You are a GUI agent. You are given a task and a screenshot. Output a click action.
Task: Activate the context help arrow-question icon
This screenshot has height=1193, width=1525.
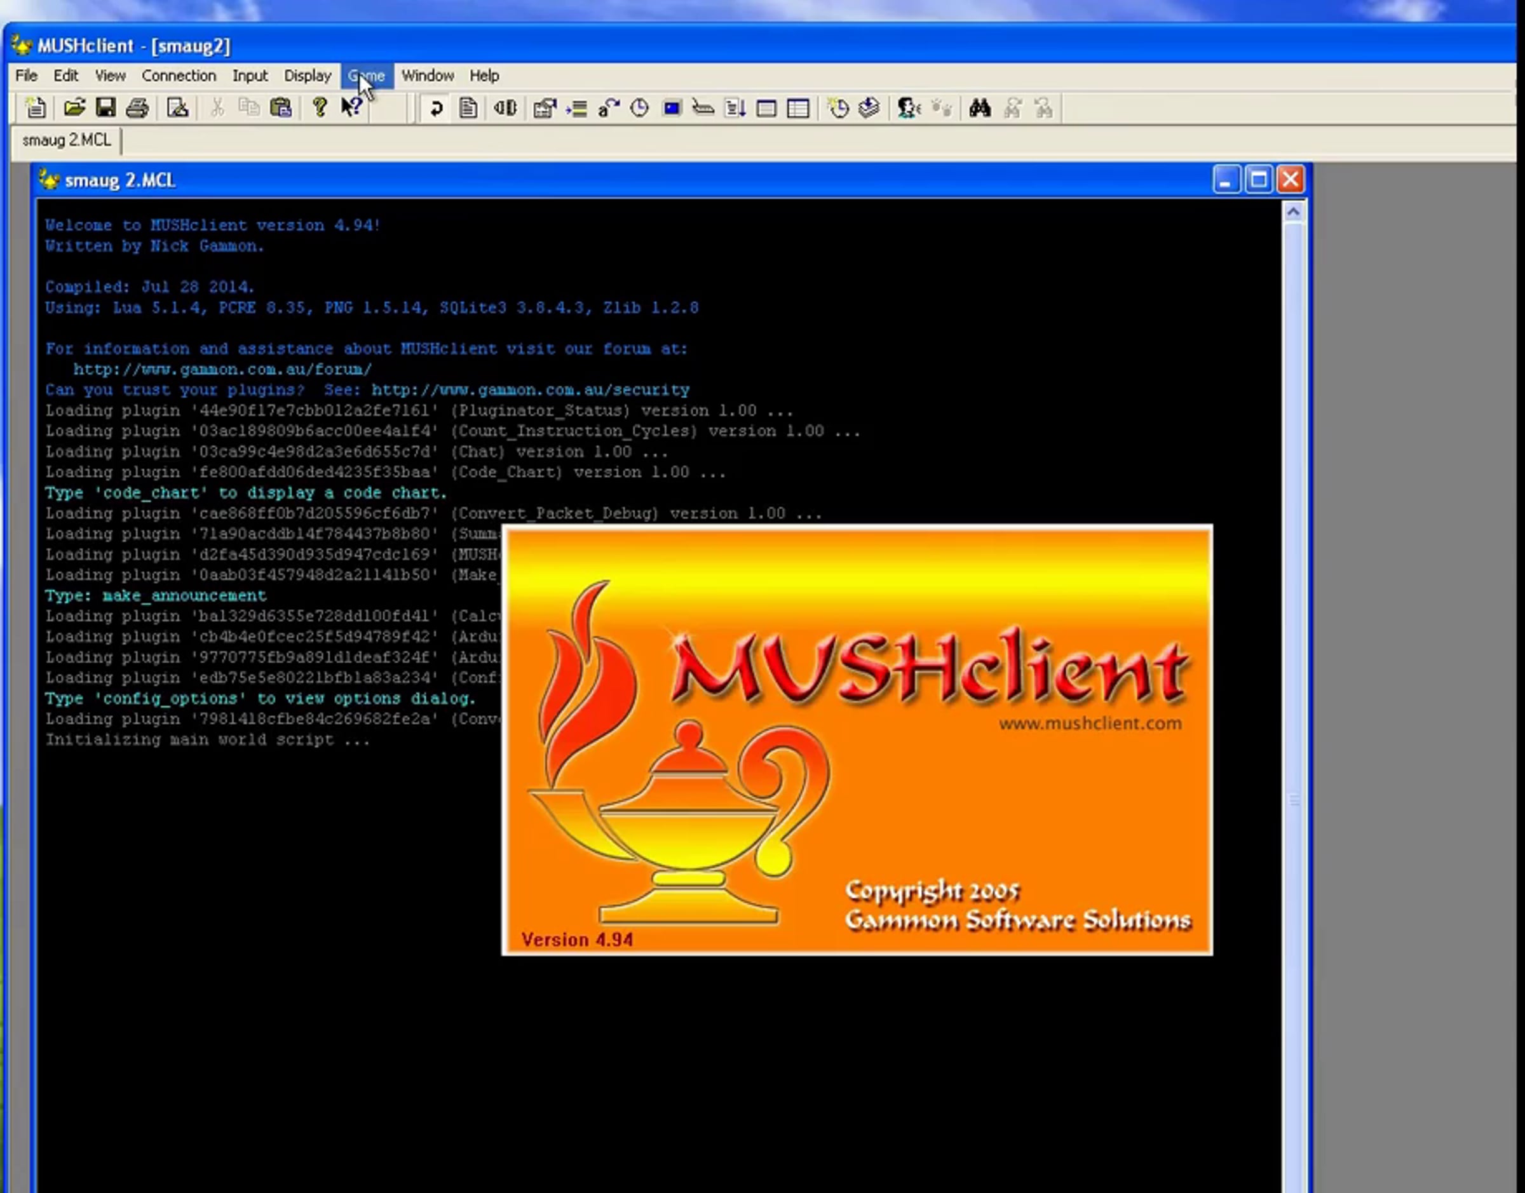[351, 107]
